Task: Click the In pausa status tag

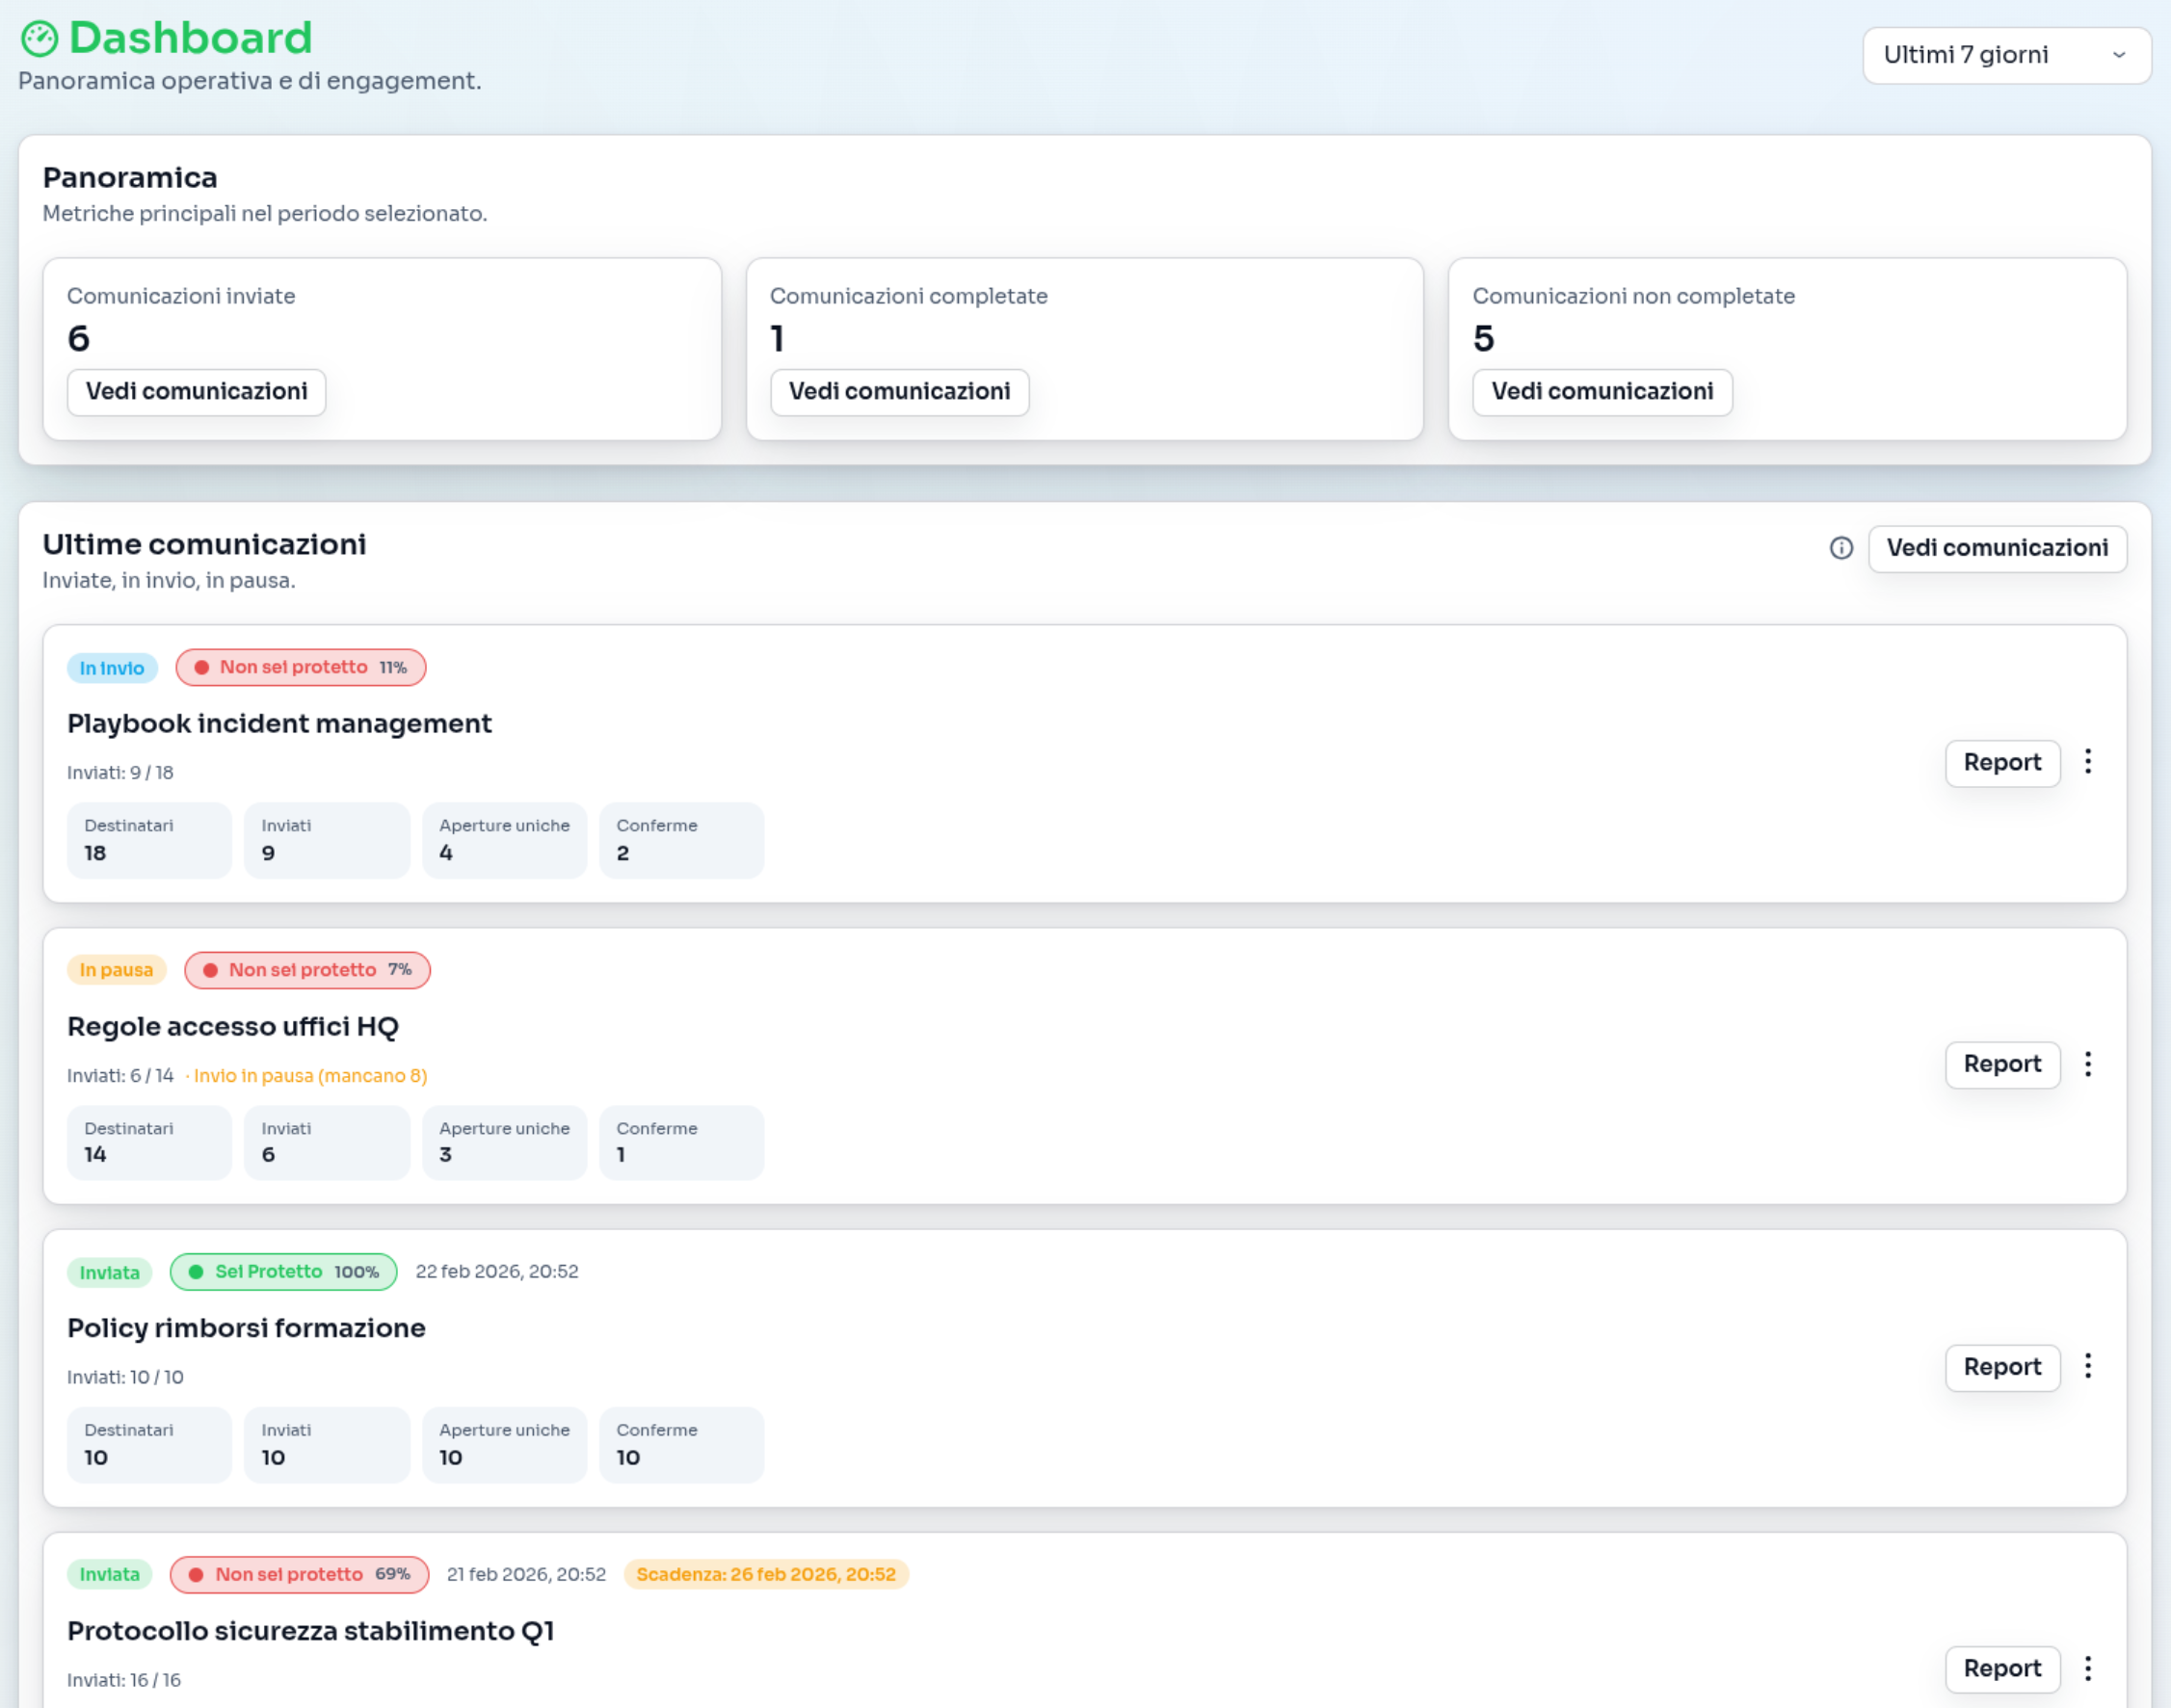Action: click(x=116, y=970)
